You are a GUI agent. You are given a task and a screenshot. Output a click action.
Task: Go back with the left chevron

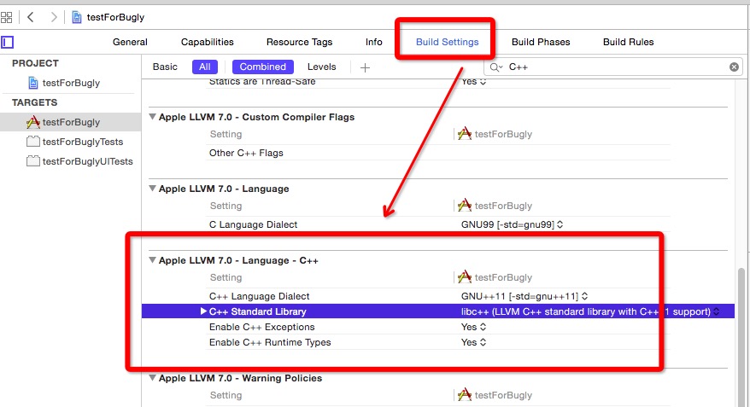coord(31,18)
